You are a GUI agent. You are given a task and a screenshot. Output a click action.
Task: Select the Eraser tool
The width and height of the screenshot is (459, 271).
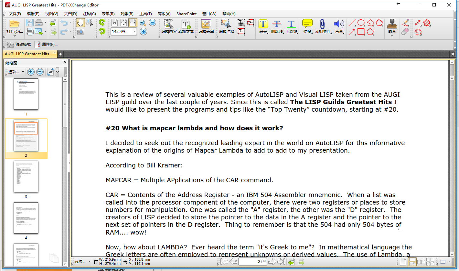pyautogui.click(x=405, y=31)
